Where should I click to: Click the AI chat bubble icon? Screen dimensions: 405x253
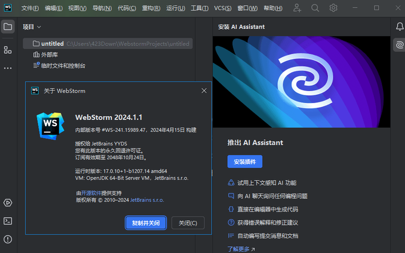[x=231, y=196]
